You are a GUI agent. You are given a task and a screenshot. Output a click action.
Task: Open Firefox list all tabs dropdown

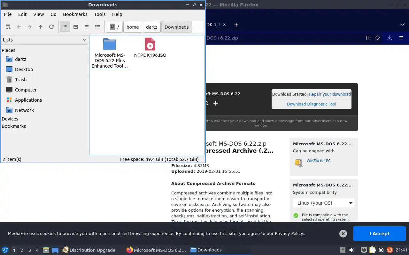402,25
